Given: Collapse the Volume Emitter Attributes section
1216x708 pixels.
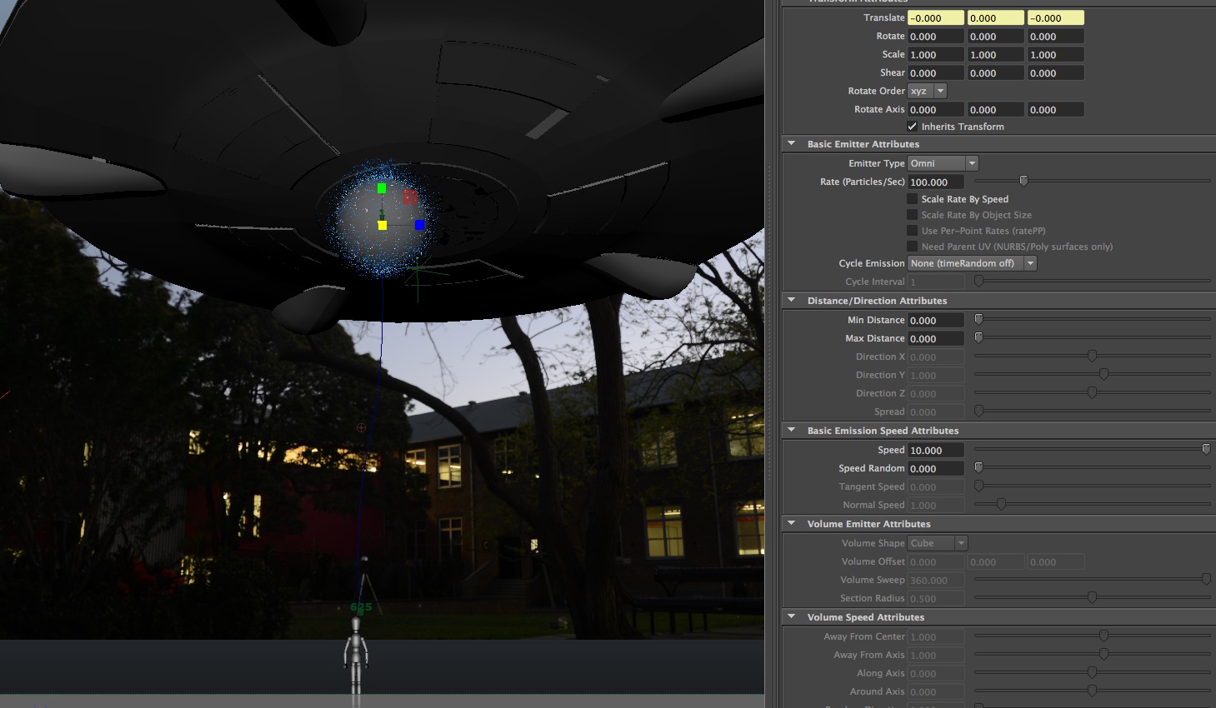Looking at the screenshot, I should (x=792, y=524).
